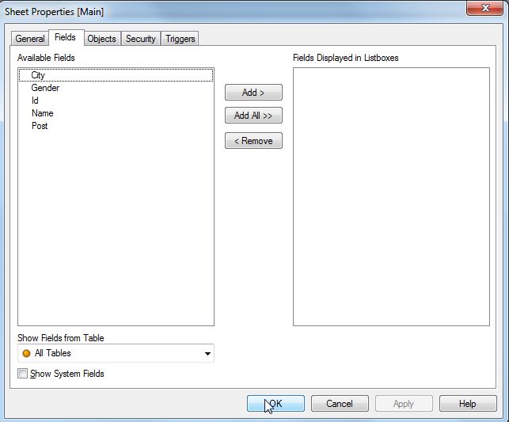Screen dimensions: 509x422
Task: Switch to the General tab
Action: click(x=30, y=39)
